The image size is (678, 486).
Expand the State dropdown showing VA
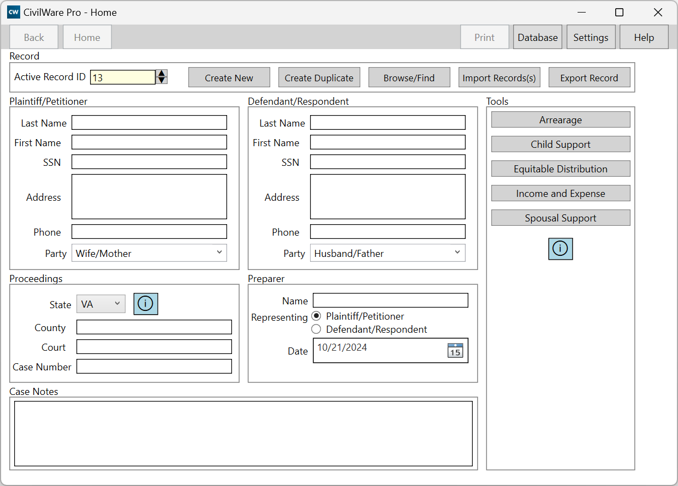click(101, 304)
